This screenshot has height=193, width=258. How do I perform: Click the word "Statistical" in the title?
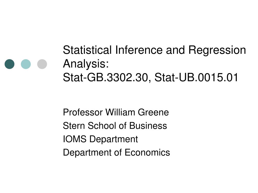click(x=87, y=50)
